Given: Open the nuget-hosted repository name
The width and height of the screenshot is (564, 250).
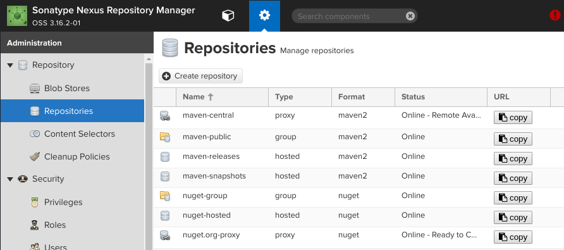Looking at the screenshot, I should coord(207,215).
